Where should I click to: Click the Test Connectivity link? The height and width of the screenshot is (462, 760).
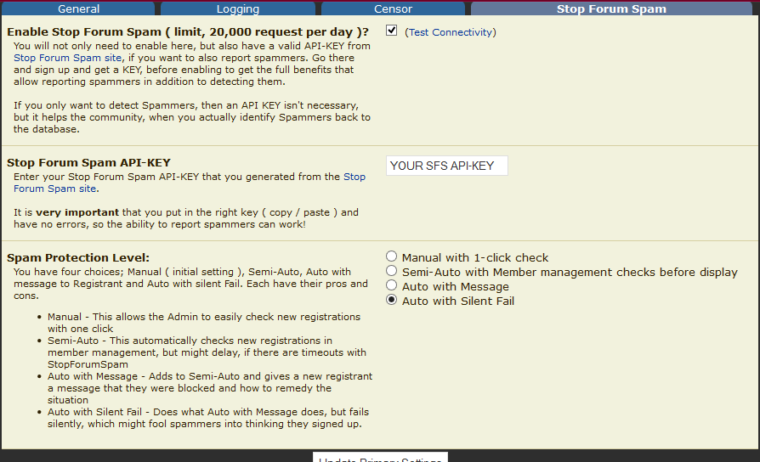coord(451,32)
